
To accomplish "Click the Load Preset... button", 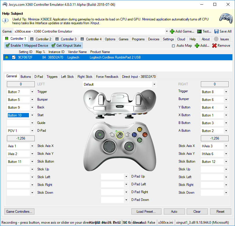I will pos(146,212).
